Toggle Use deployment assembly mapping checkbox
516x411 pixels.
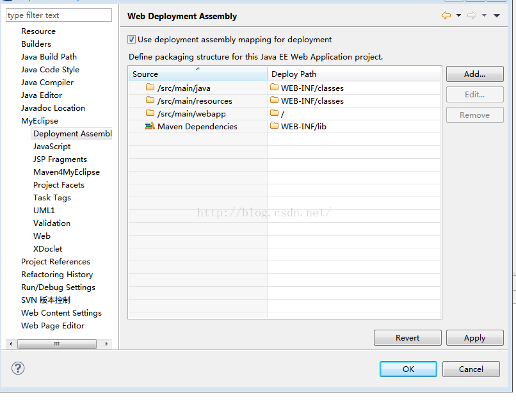coord(131,40)
